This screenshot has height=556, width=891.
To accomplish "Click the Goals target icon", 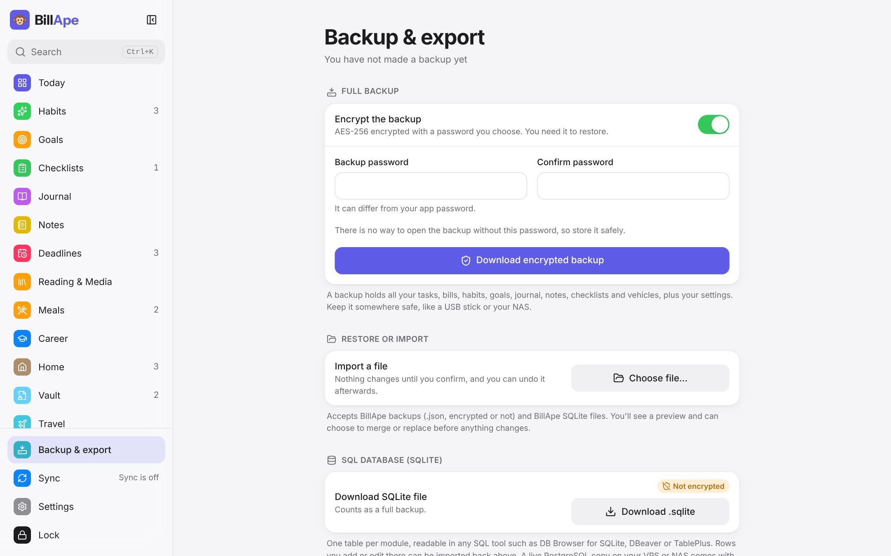I will click(x=22, y=140).
